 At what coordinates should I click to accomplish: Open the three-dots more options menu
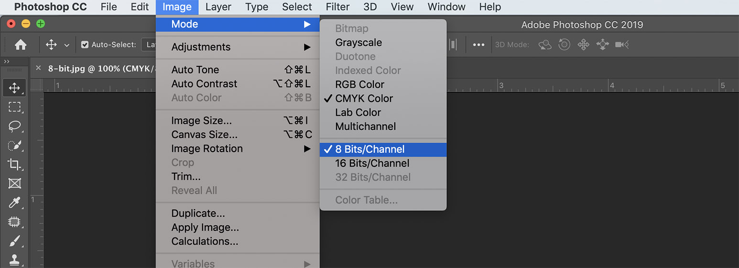coord(478,45)
